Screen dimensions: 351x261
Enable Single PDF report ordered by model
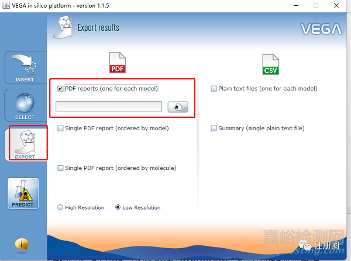pyautogui.click(x=61, y=128)
